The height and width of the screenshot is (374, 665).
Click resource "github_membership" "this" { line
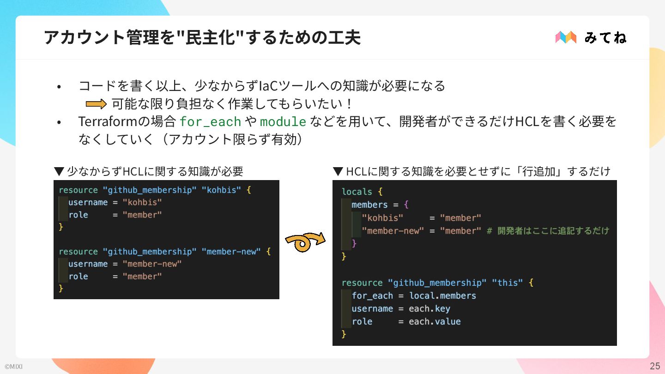[437, 283]
